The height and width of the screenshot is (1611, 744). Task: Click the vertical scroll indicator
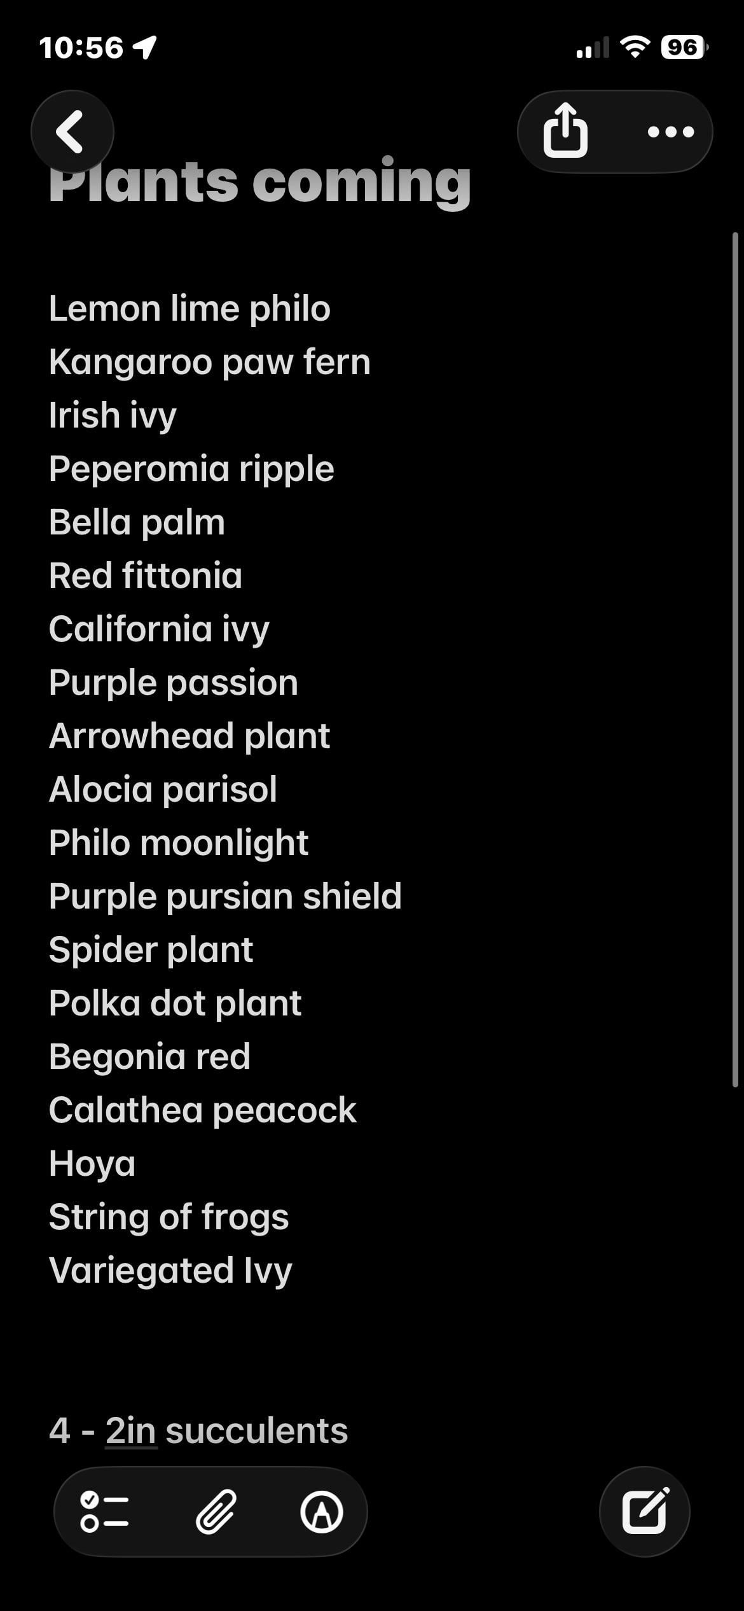pos(735,659)
